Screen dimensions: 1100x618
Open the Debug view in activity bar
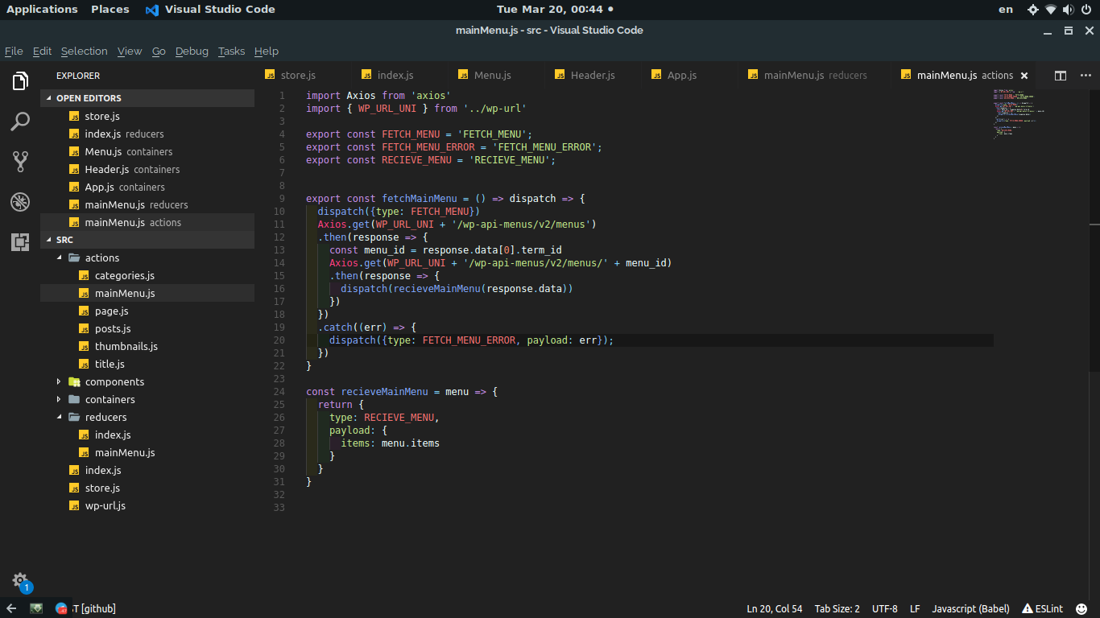click(20, 202)
